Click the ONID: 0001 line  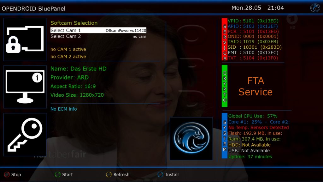pos(253,37)
